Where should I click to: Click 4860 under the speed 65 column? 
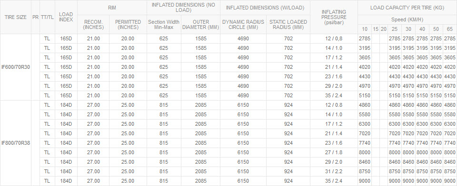450,105
